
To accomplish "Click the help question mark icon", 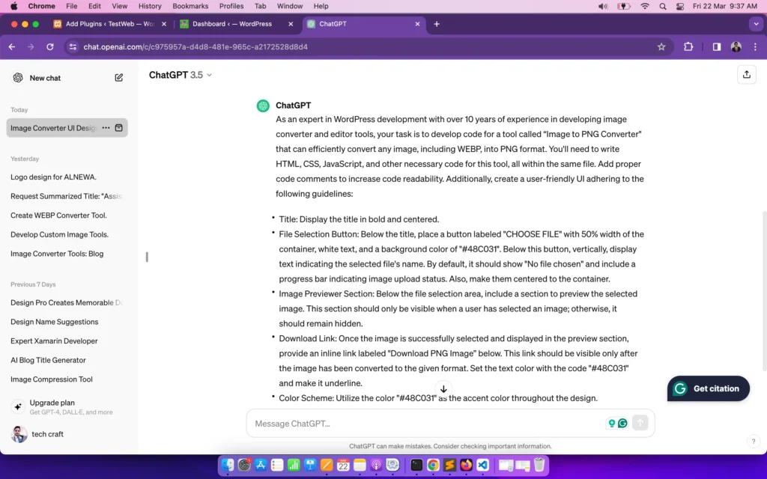I will (x=754, y=442).
